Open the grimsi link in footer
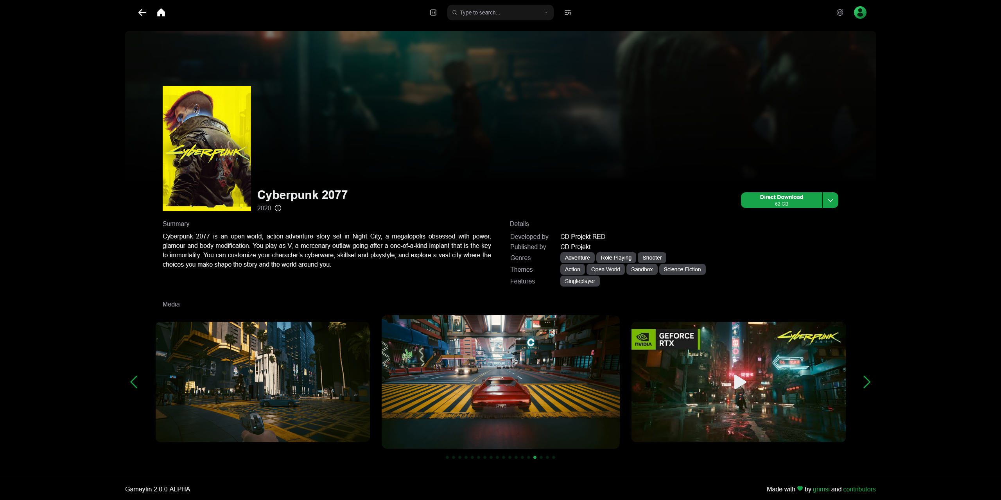This screenshot has width=1001, height=500. pos(821,489)
